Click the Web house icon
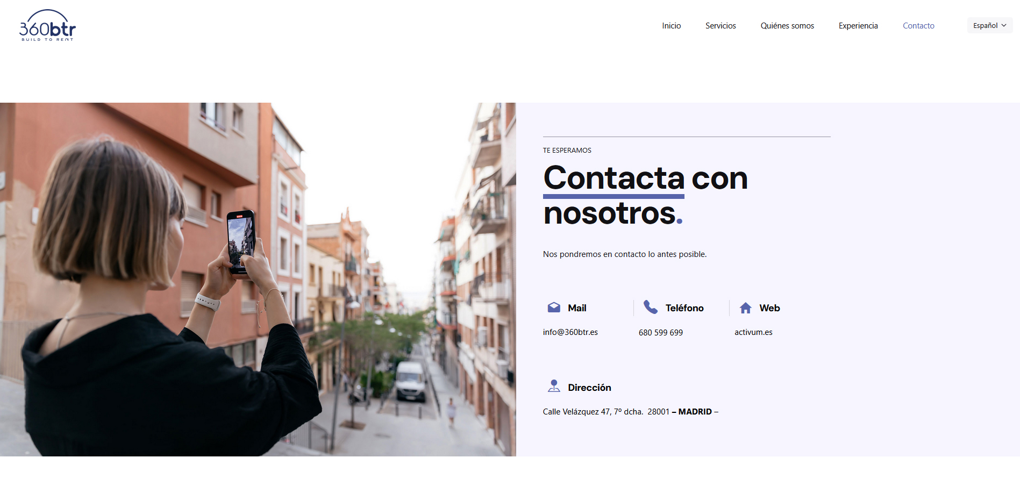This screenshot has width=1020, height=479. [745, 308]
